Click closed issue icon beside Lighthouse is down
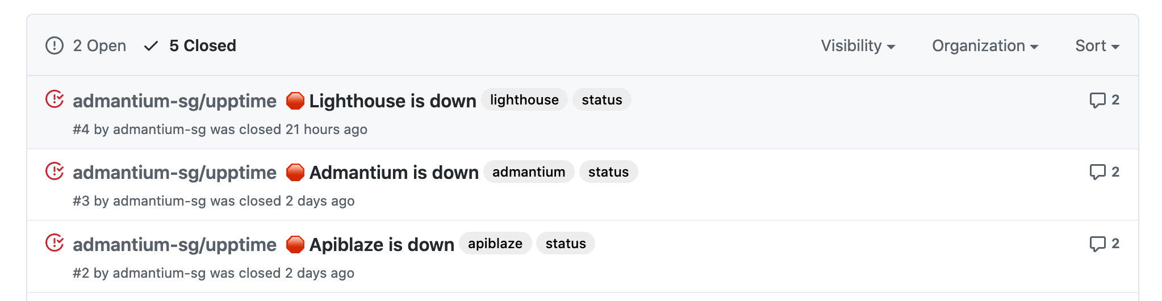The width and height of the screenshot is (1162, 301). (x=55, y=99)
